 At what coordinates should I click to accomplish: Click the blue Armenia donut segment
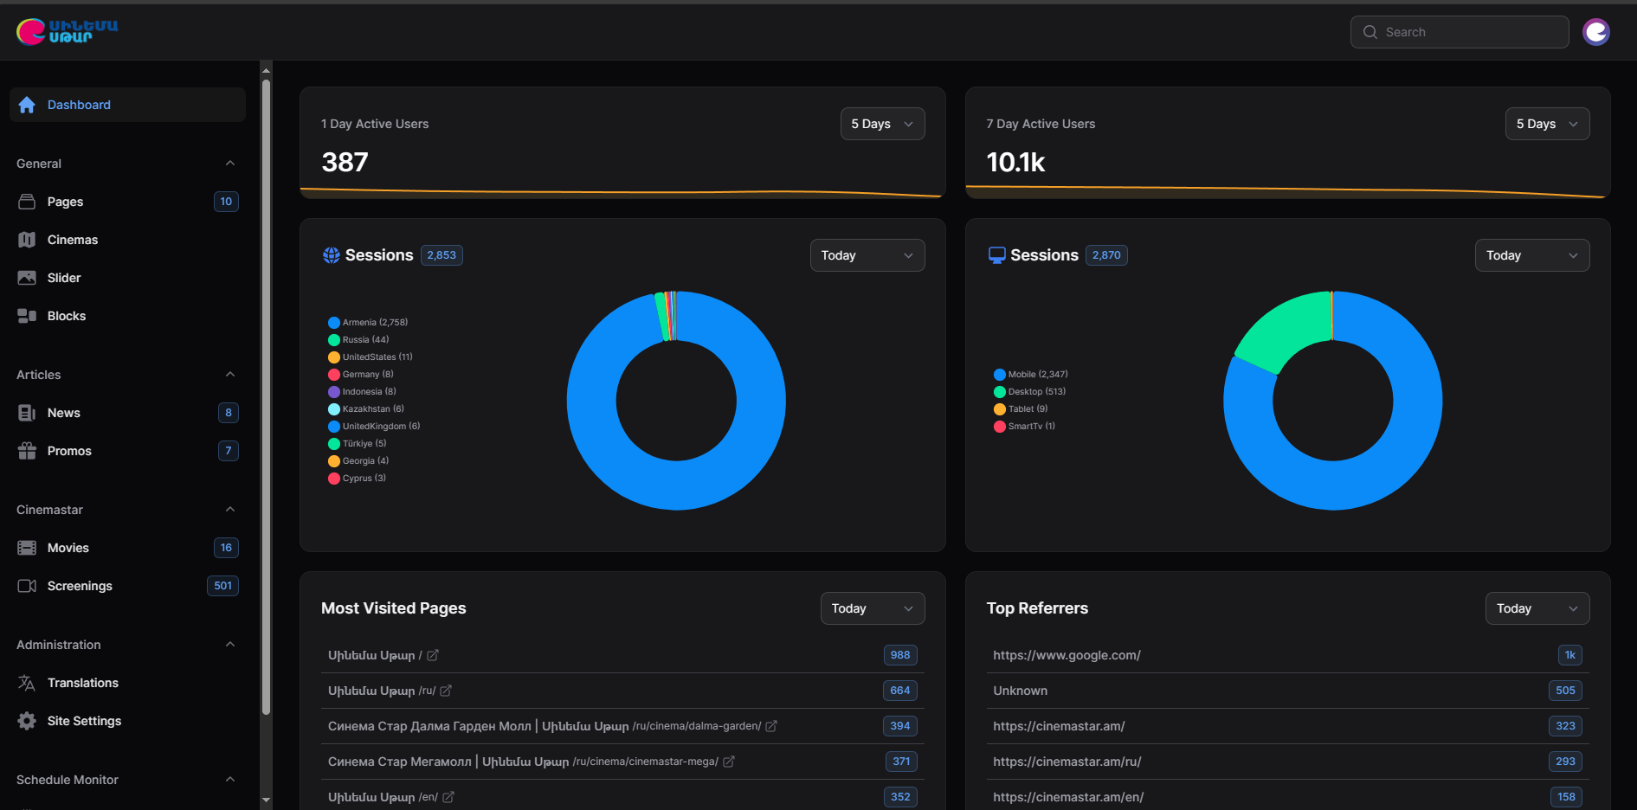tap(676, 486)
